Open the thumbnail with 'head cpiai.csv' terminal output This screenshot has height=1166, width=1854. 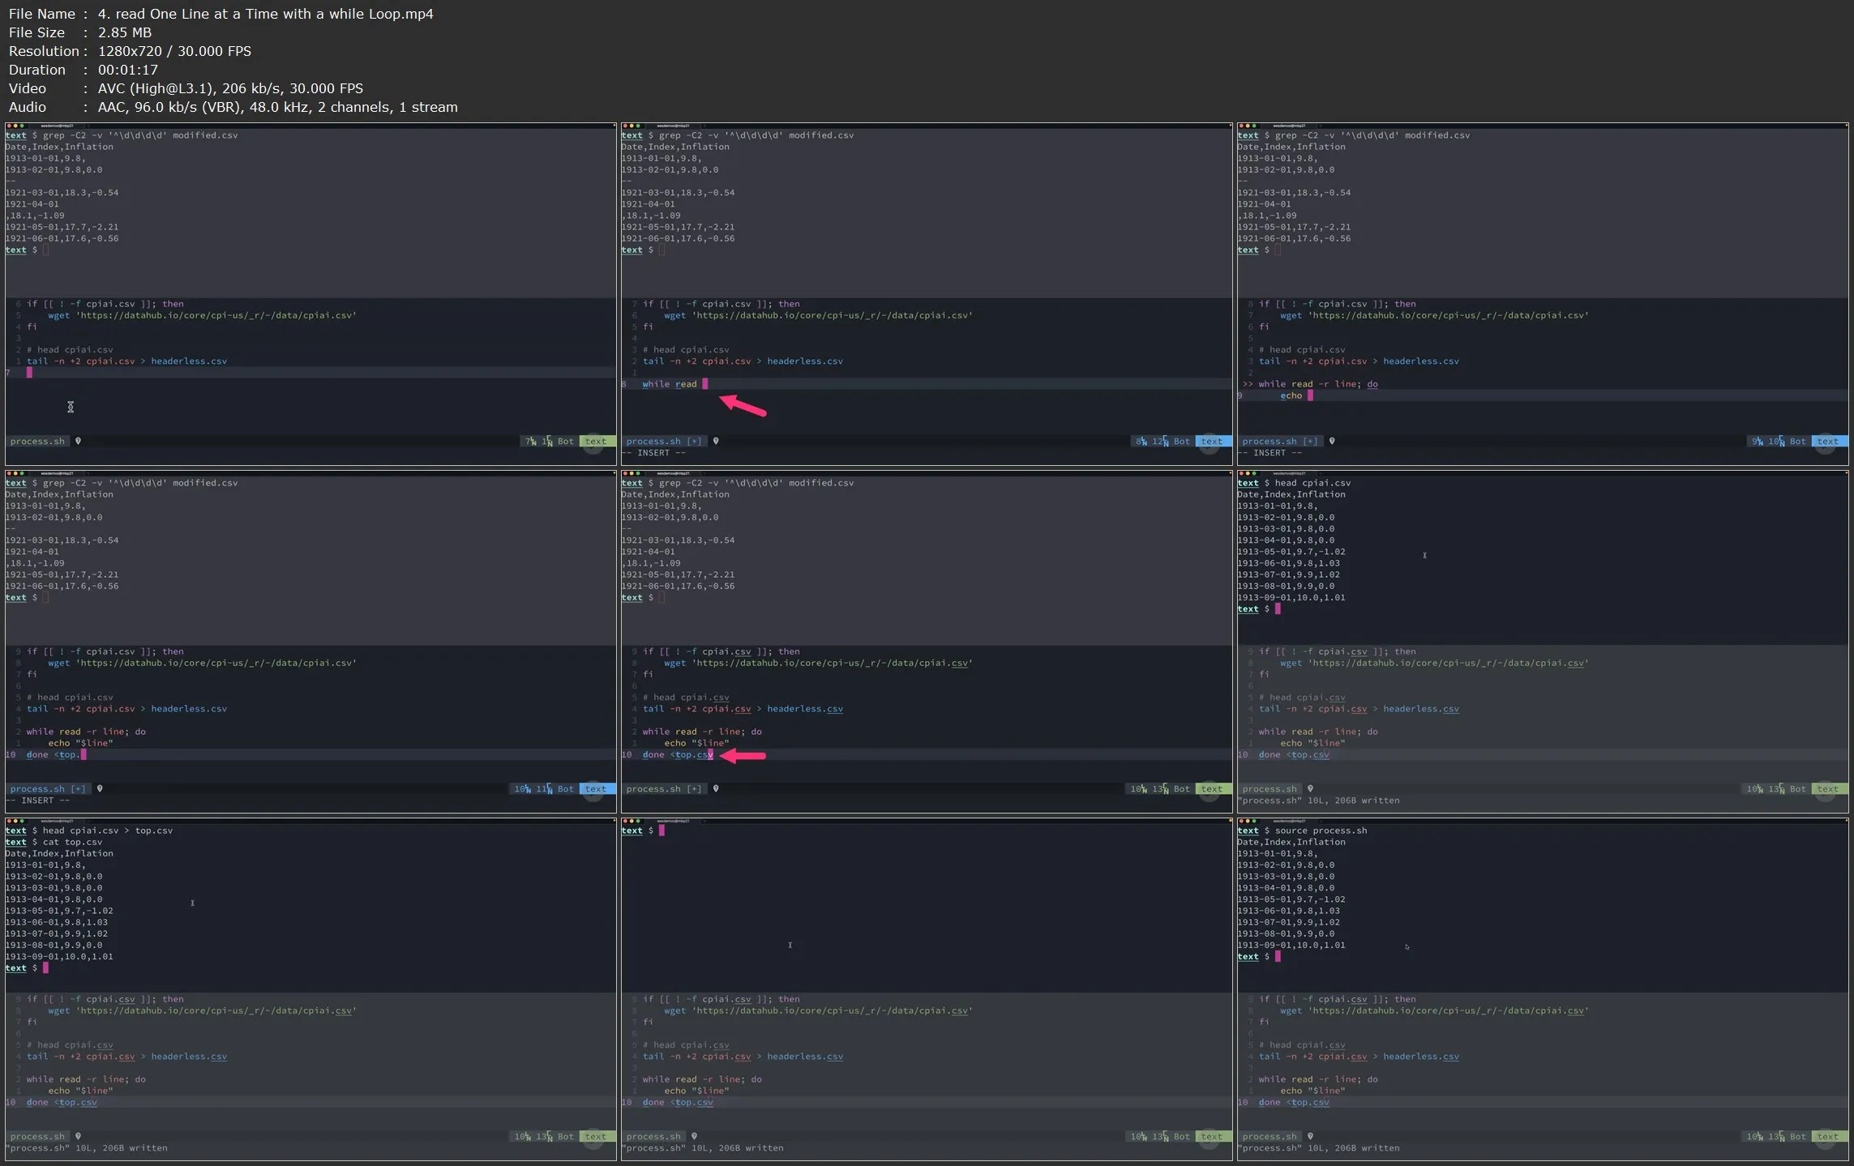click(1543, 642)
